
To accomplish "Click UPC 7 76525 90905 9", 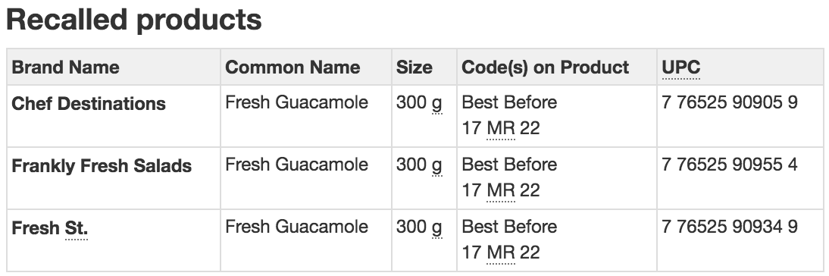I will 729,102.
